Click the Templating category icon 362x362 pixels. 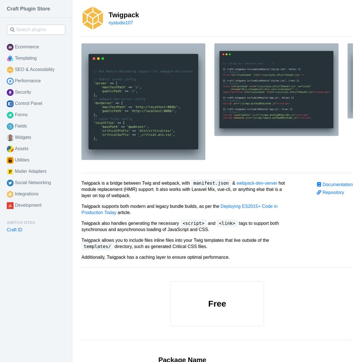(10, 58)
